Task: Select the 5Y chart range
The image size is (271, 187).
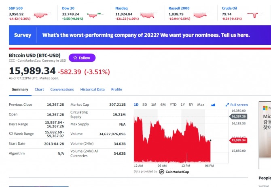Action: pyautogui.click(x=191, y=105)
